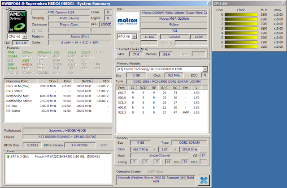Click the GPU memory clock value 155.6
The image size is (287, 188).
(166, 54)
